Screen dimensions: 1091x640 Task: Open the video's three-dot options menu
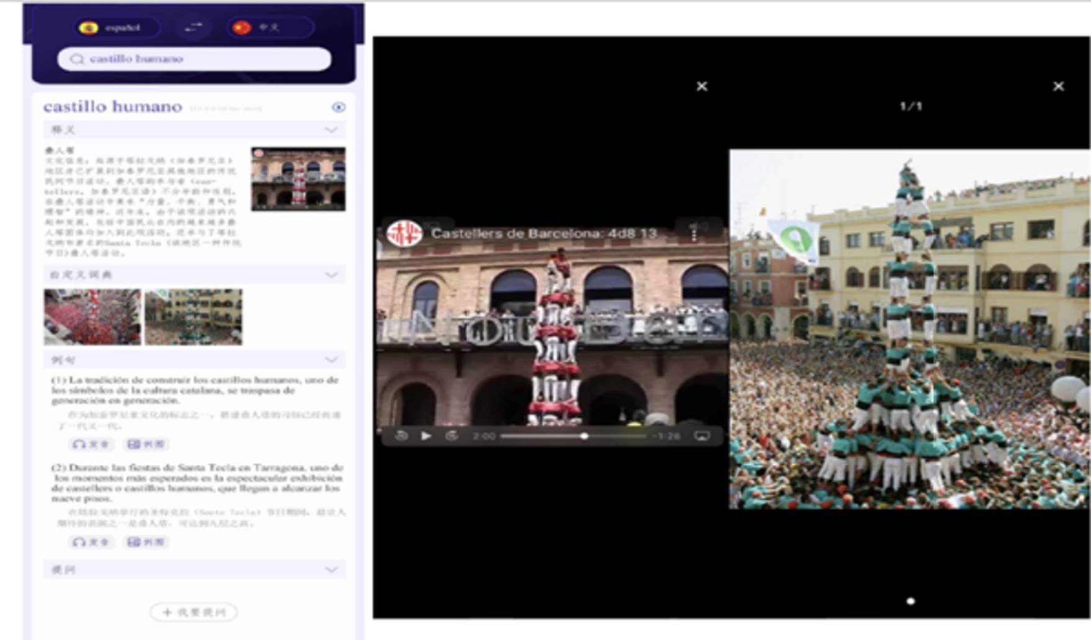point(694,234)
